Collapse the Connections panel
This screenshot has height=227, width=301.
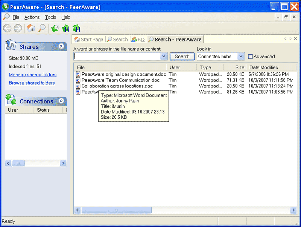(x=61, y=101)
